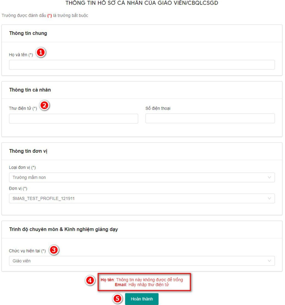Click the Họ và tên input field
Screen dimensions: 285x305
tap(142, 65)
